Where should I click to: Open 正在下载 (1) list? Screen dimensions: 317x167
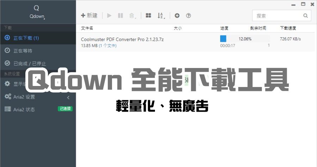click(x=38, y=38)
